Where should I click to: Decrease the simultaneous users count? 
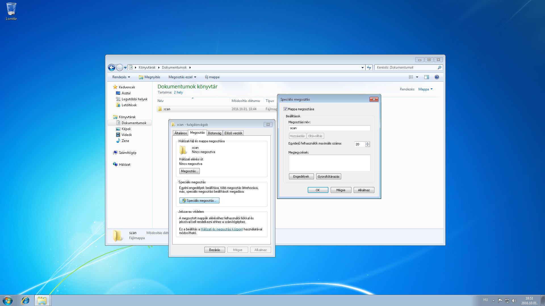(x=368, y=145)
